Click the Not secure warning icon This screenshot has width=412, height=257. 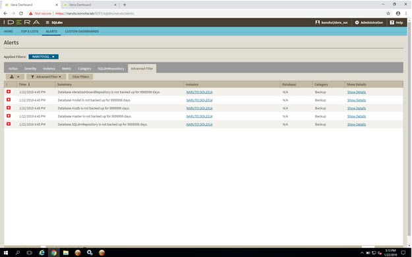(31, 13)
